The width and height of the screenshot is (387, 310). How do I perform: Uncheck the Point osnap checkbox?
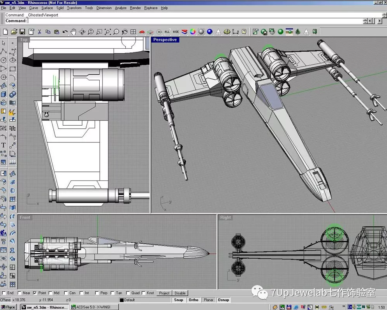coord(35,293)
